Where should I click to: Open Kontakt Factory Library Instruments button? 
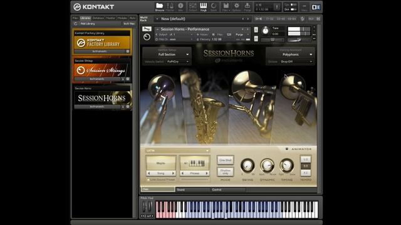(100, 51)
